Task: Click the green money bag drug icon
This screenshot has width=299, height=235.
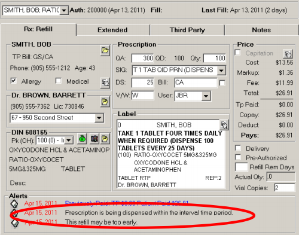Action: (82, 139)
